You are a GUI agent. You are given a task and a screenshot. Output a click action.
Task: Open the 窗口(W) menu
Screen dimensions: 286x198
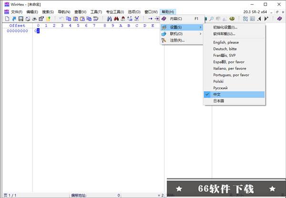(x=151, y=12)
